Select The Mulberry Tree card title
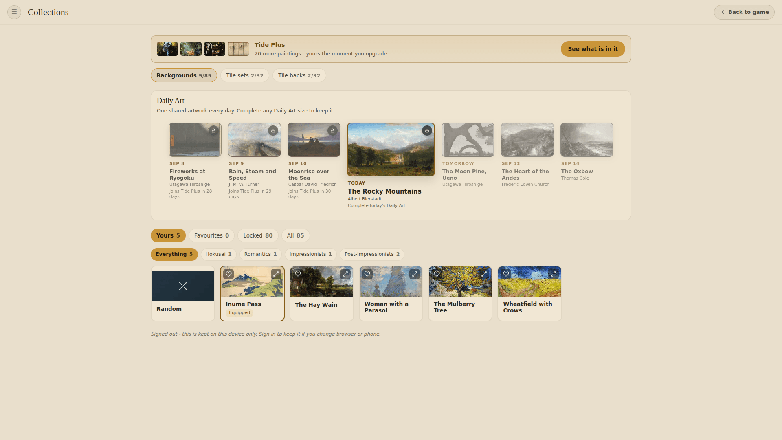The width and height of the screenshot is (782, 440). 454,307
